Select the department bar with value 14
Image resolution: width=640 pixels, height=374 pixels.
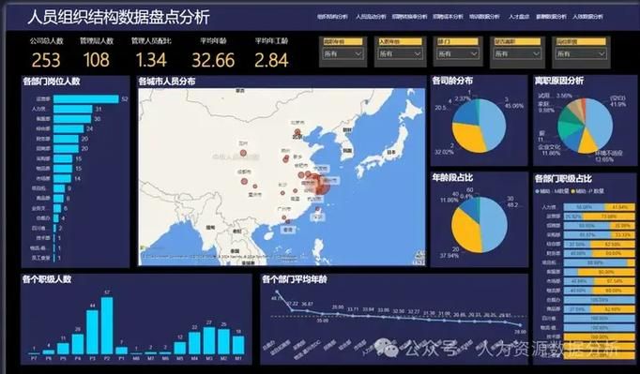[62, 178]
